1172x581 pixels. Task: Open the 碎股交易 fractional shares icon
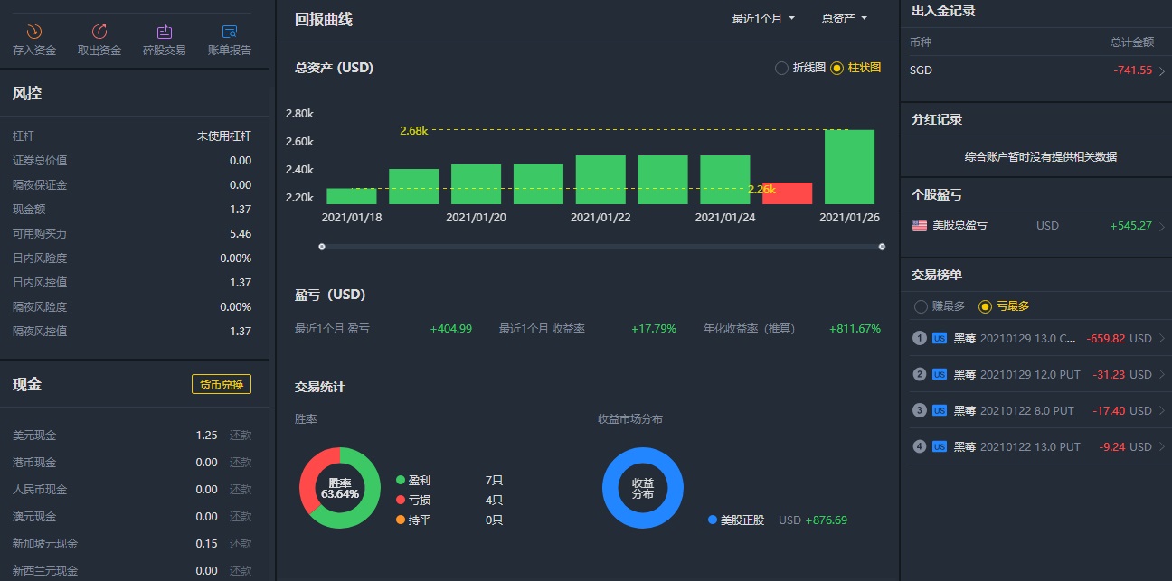coord(165,32)
